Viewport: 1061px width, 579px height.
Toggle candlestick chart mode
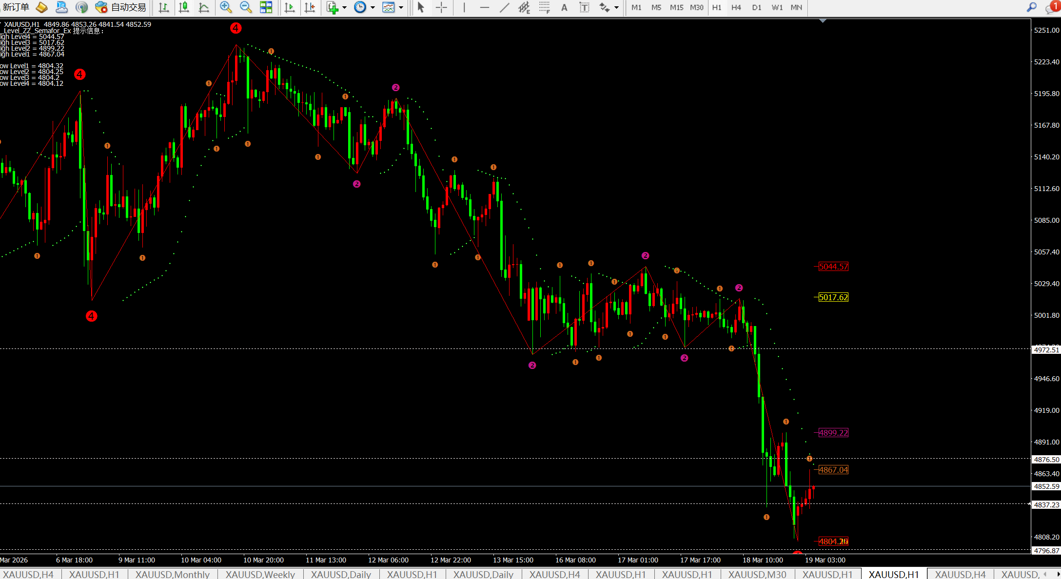click(184, 7)
